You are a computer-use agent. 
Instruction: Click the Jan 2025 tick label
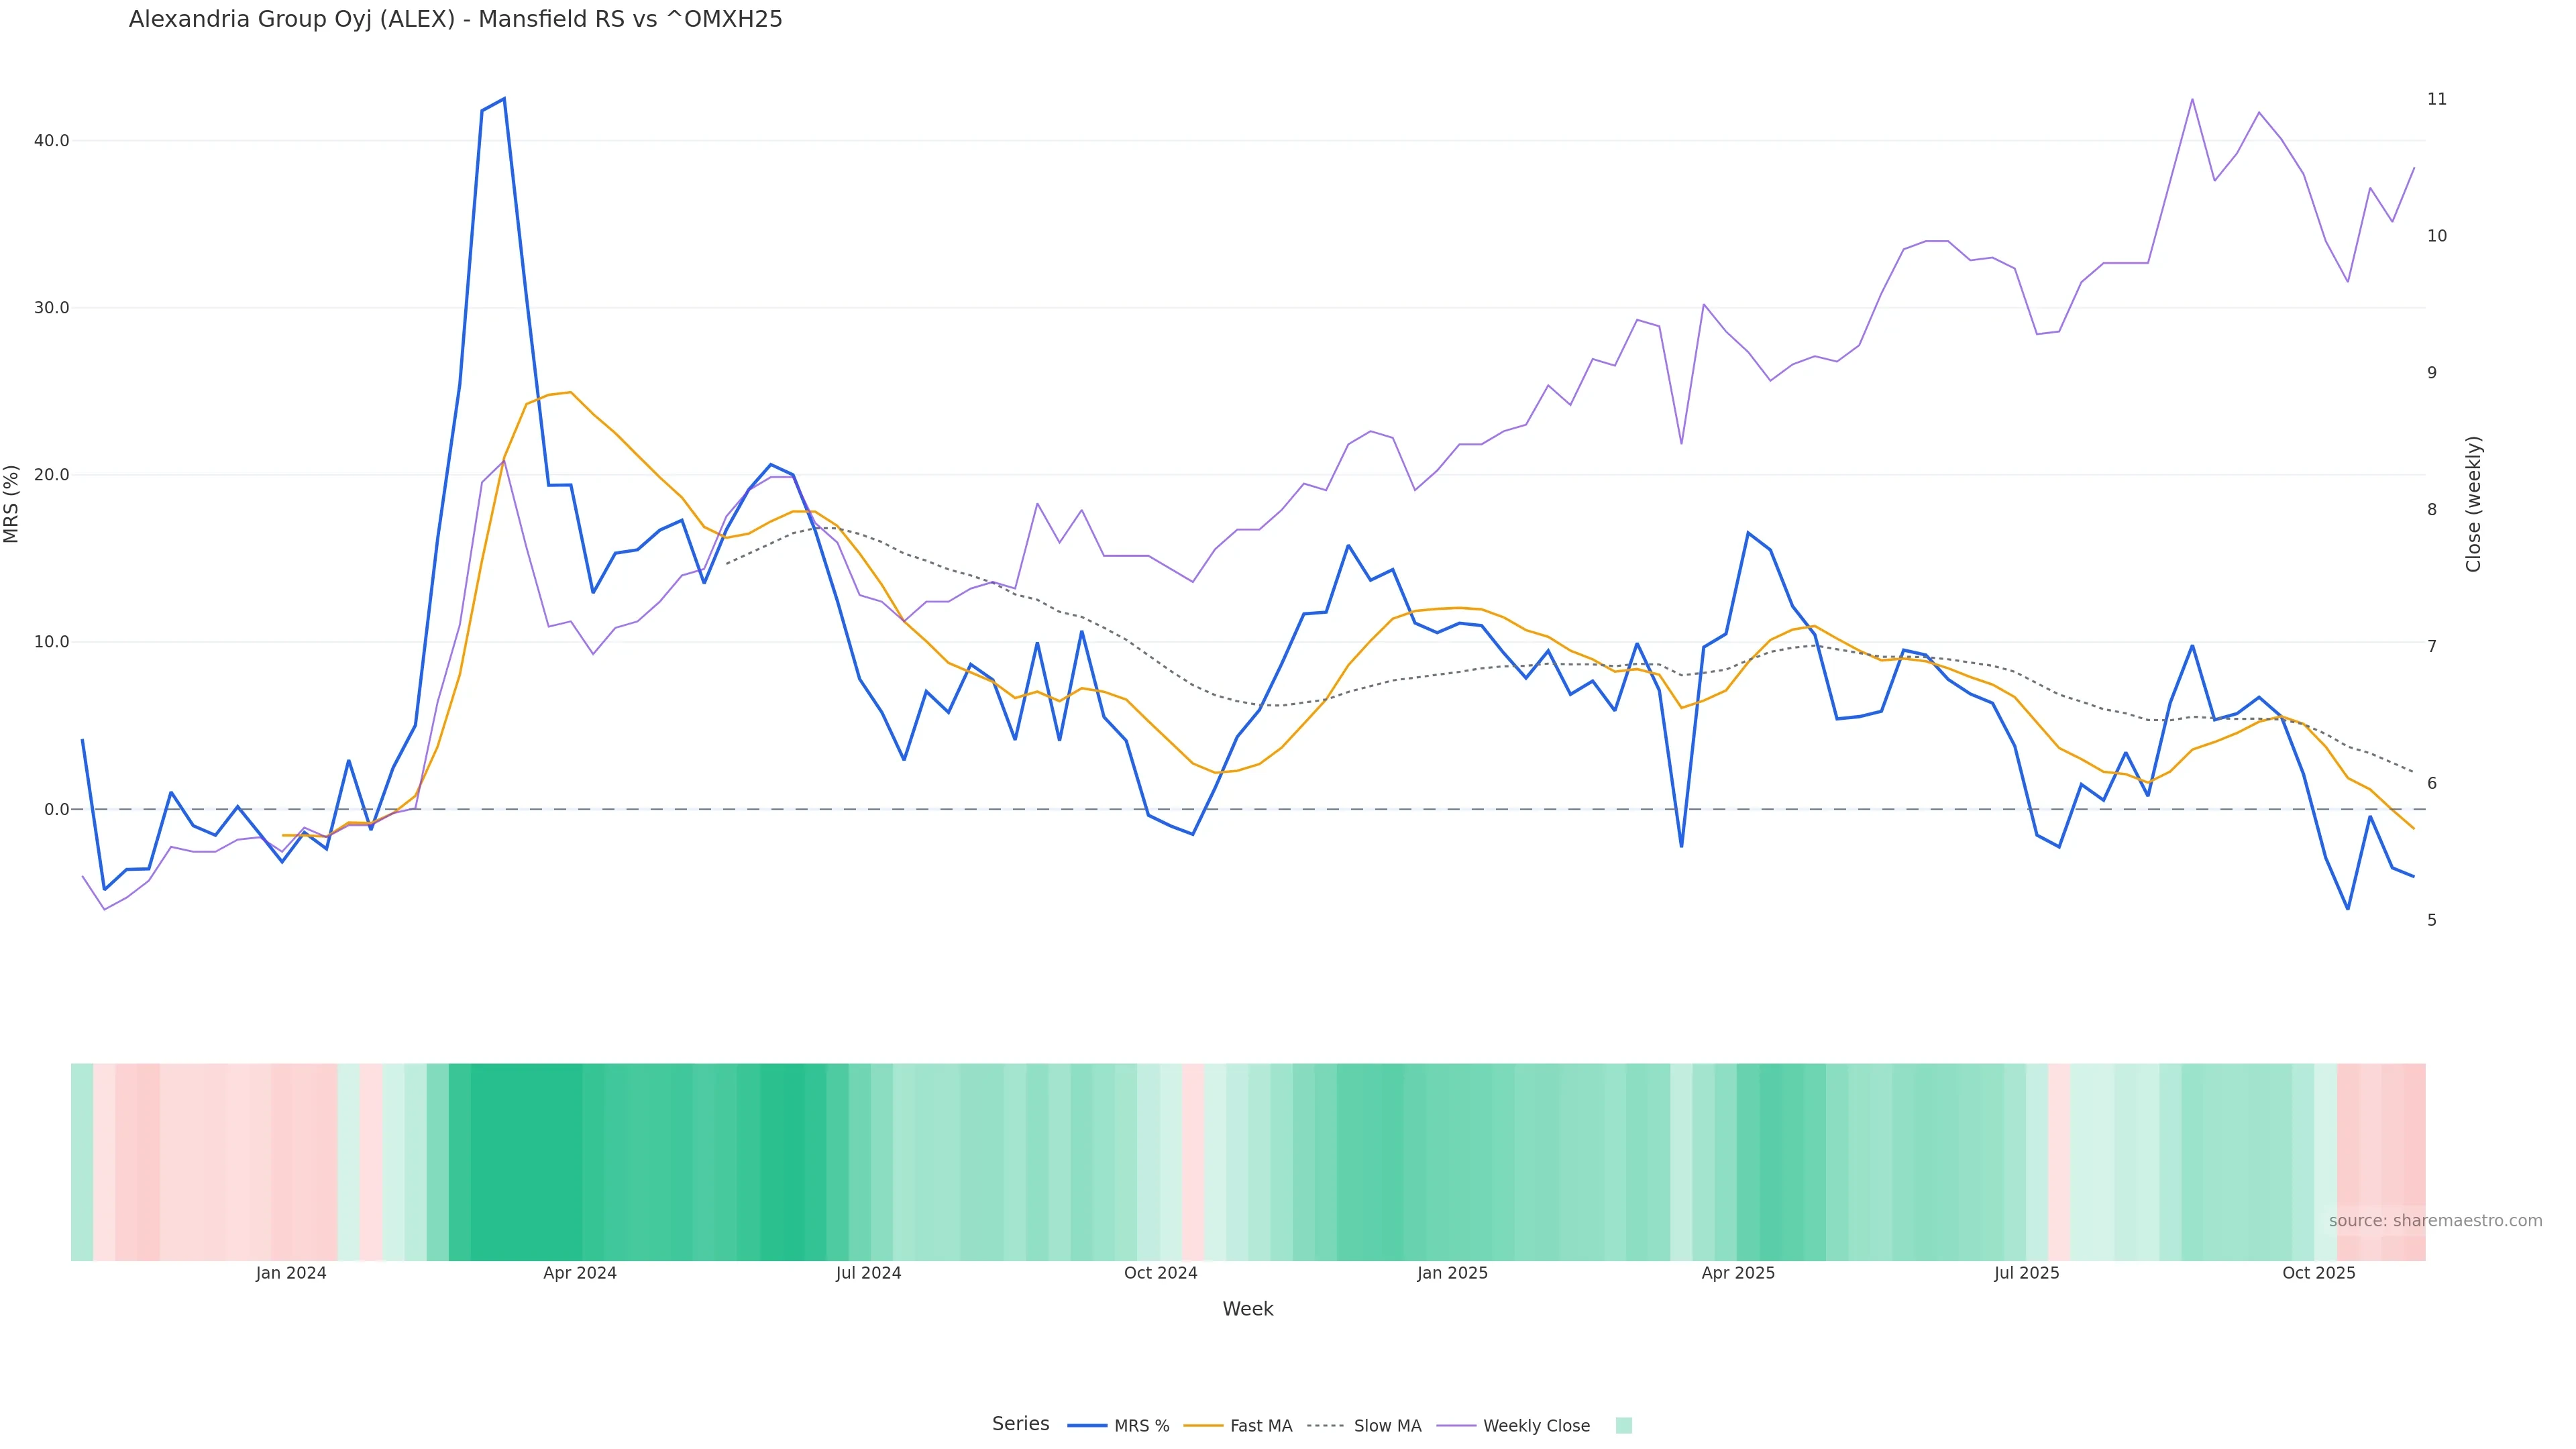coord(1452,1273)
